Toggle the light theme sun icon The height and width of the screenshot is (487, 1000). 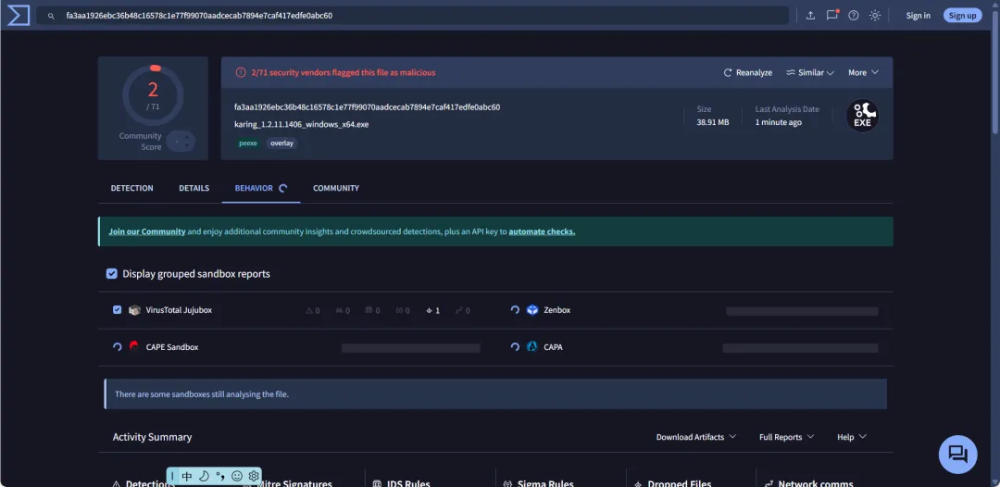click(875, 16)
